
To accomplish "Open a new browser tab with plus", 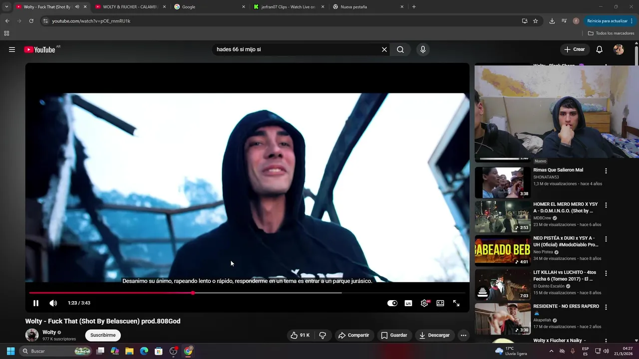I will click(414, 7).
